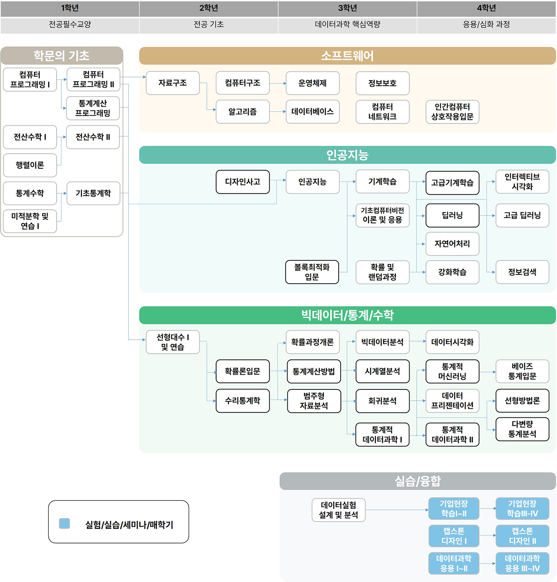
Task: Click the 데이터베이스 course box
Action: (x=313, y=111)
